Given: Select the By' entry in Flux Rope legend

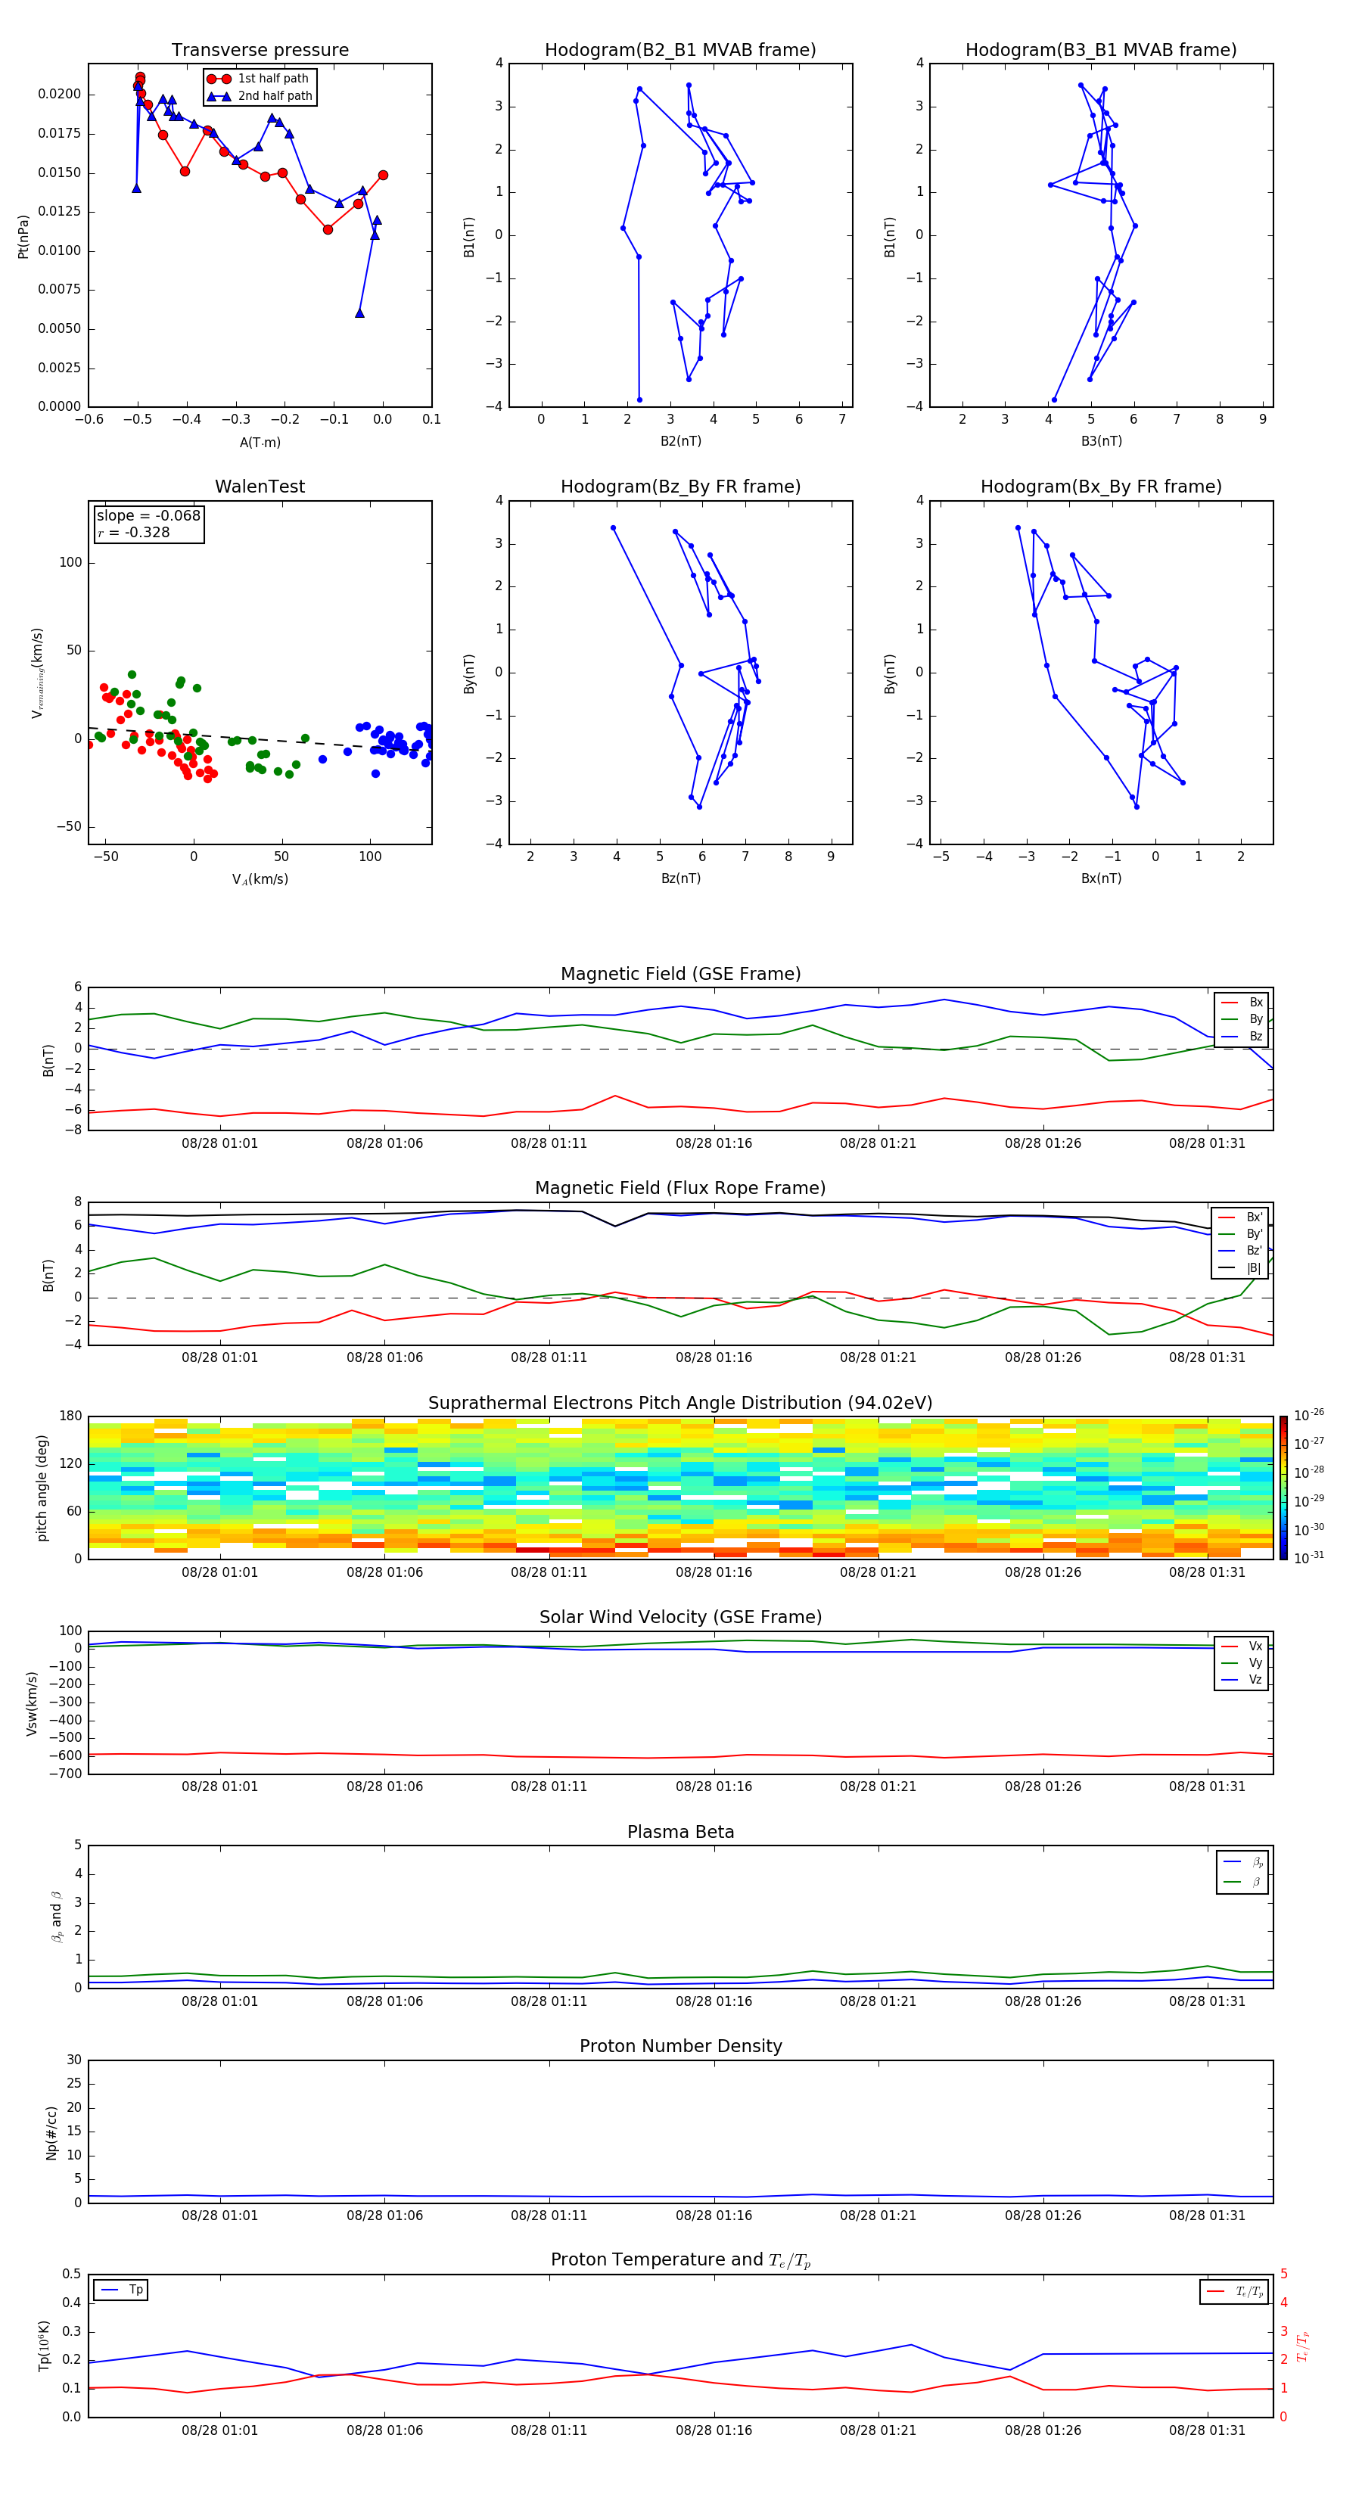Looking at the screenshot, I should [x=1241, y=1234].
